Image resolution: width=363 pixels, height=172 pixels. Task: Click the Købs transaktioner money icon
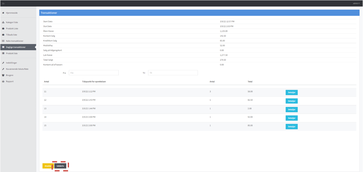3,41
